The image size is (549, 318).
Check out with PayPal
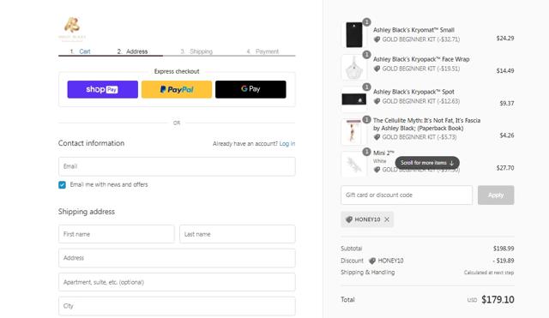(177, 89)
